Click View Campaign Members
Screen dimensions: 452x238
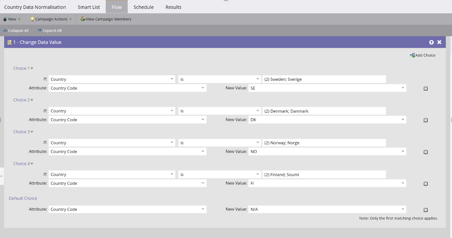click(106, 19)
